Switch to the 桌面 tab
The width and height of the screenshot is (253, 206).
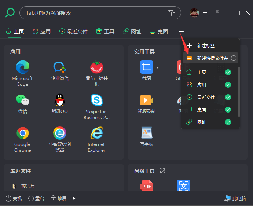pyautogui.click(x=159, y=31)
